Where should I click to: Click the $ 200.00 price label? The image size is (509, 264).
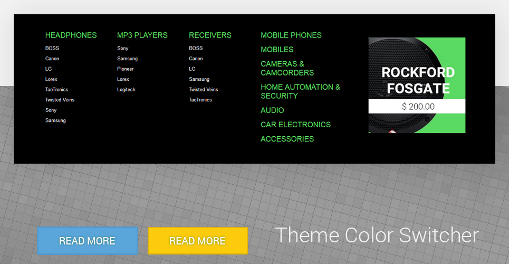(x=418, y=107)
